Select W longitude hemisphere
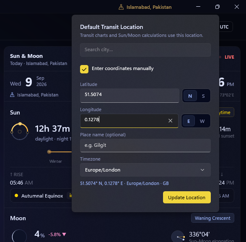The height and width of the screenshot is (242, 246). pyautogui.click(x=202, y=121)
